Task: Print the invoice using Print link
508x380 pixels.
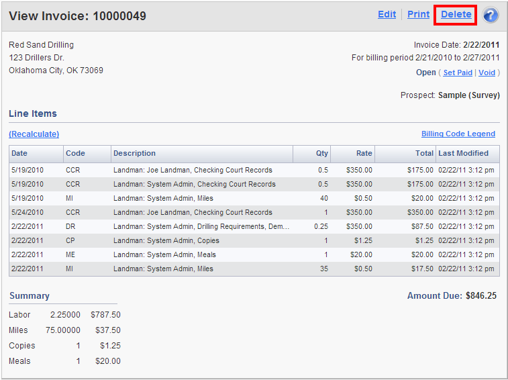Action: pyautogui.click(x=418, y=14)
